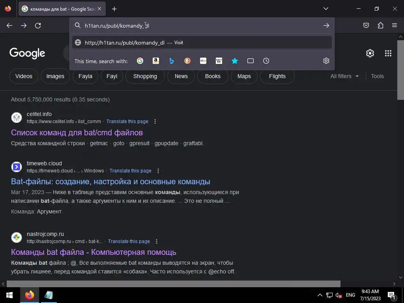Open Firefox application menu
The height and width of the screenshot is (303, 404).
click(395, 25)
